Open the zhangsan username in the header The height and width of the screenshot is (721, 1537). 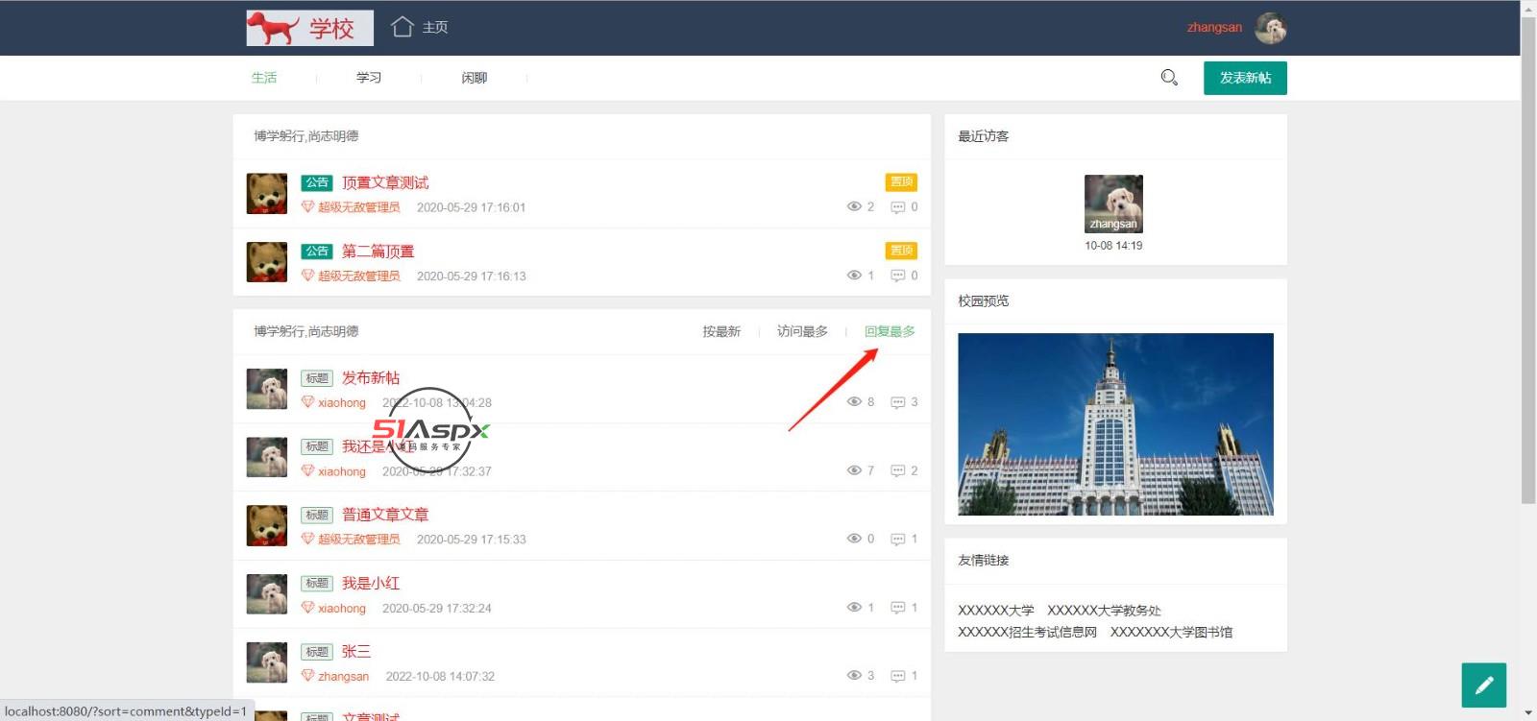(x=1214, y=27)
